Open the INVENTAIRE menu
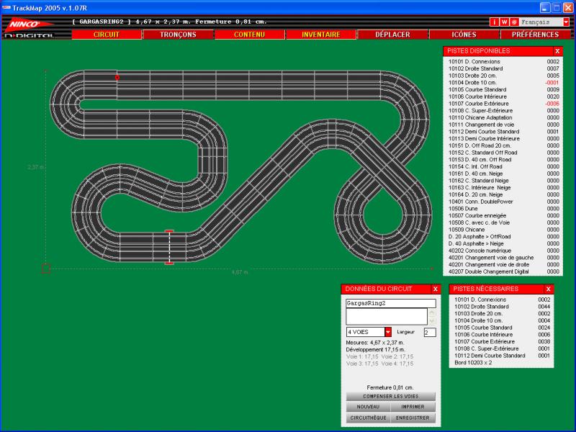This screenshot has height=432, width=576. 321,35
